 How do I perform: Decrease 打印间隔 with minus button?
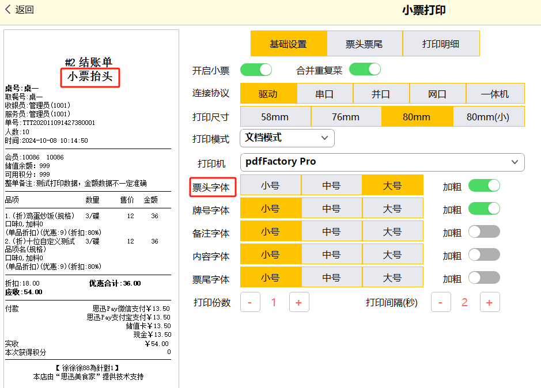tap(441, 302)
